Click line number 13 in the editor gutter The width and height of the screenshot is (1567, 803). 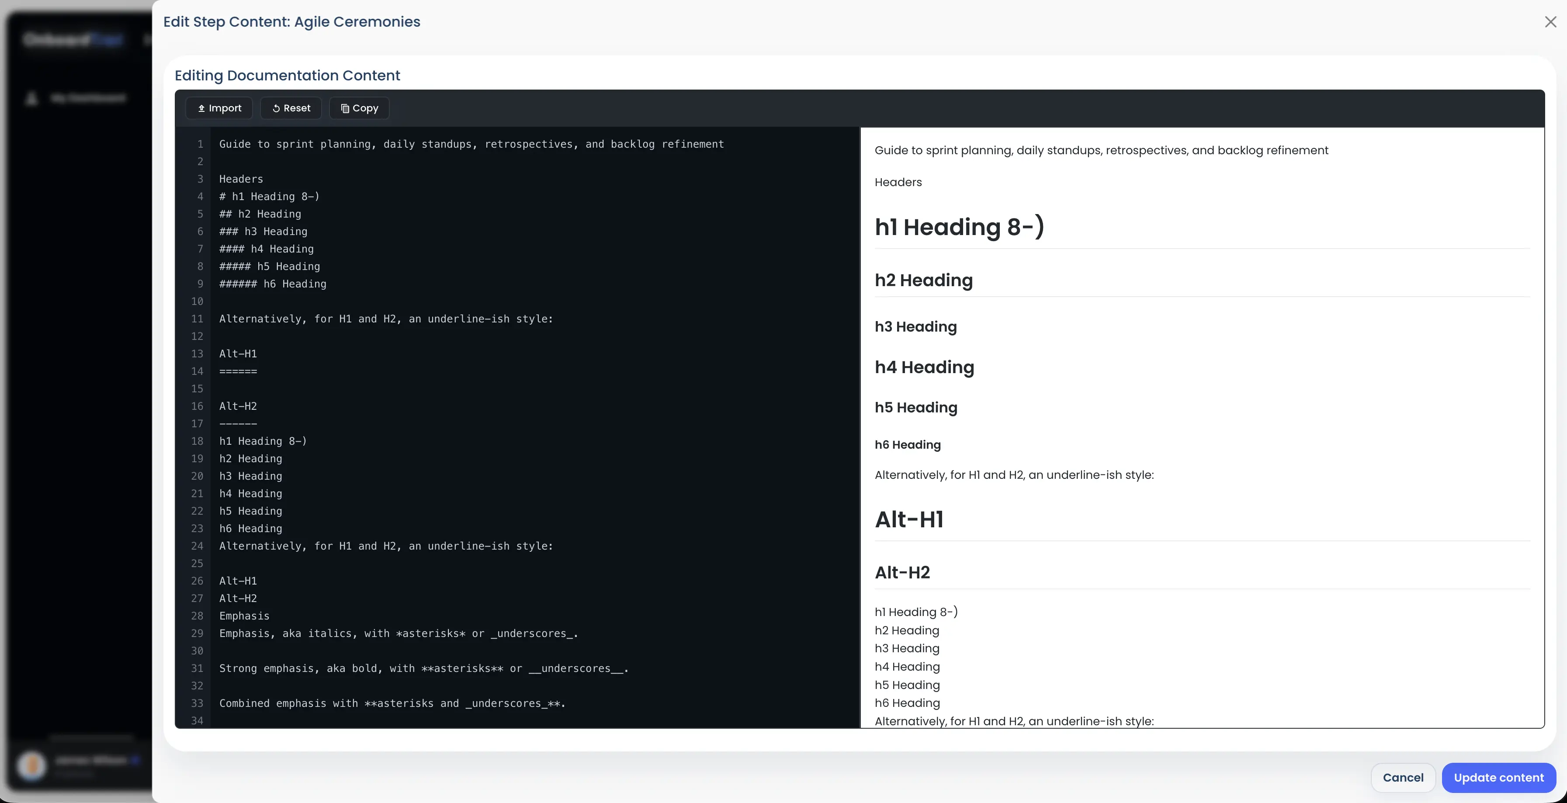coord(197,353)
